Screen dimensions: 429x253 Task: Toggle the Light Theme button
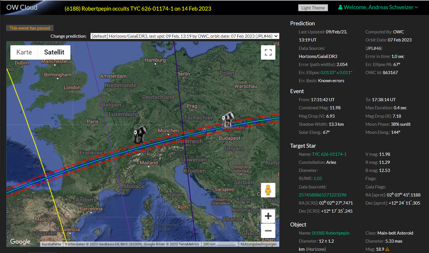click(313, 8)
